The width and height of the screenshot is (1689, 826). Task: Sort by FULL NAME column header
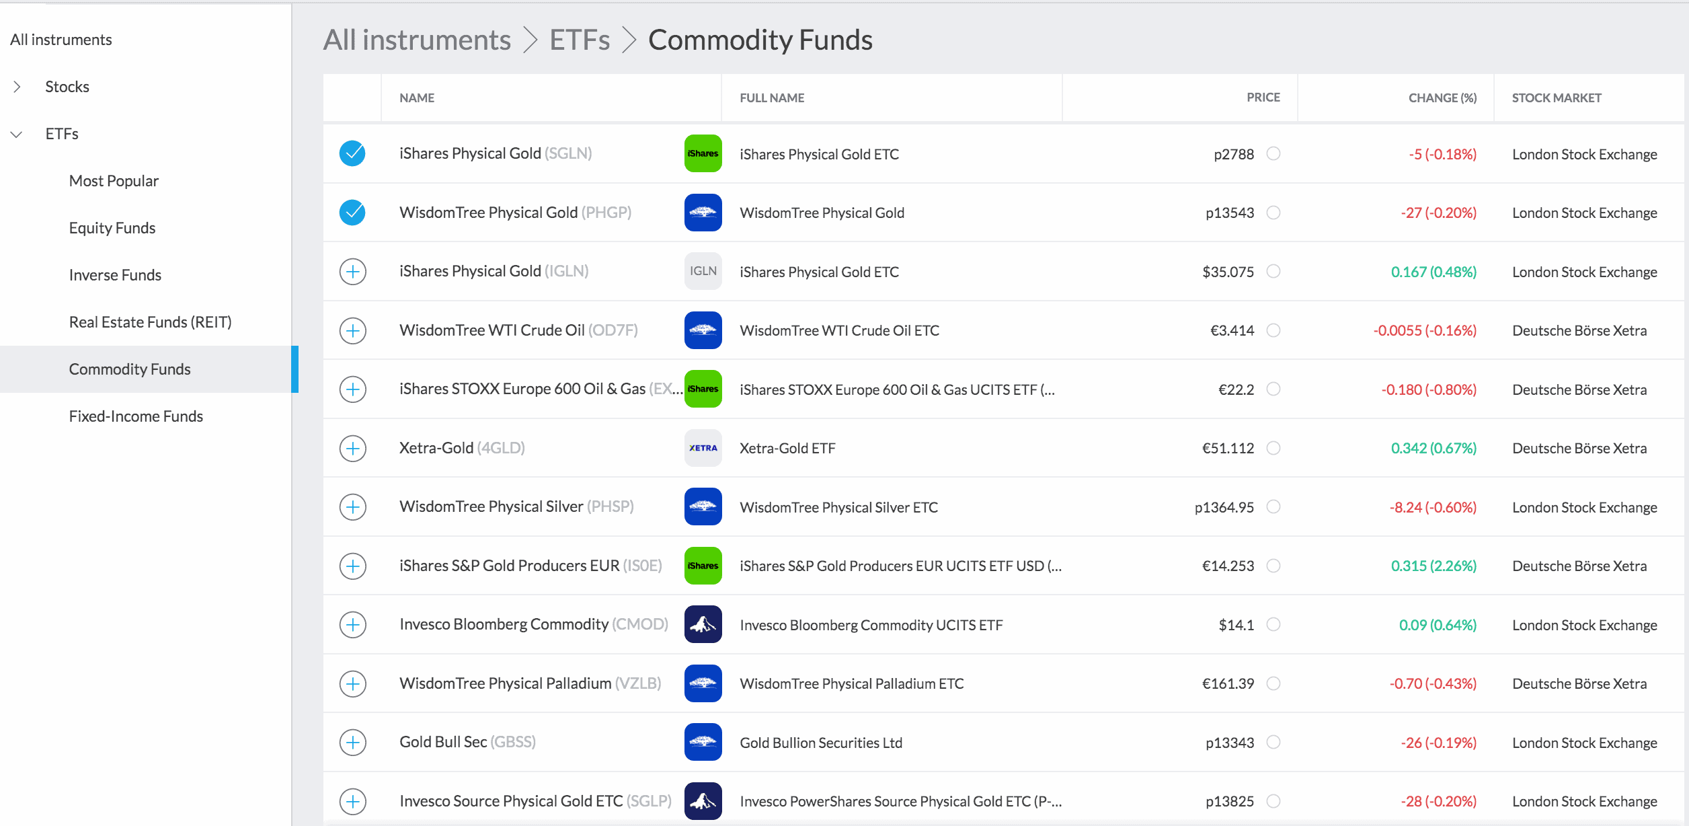tap(772, 98)
